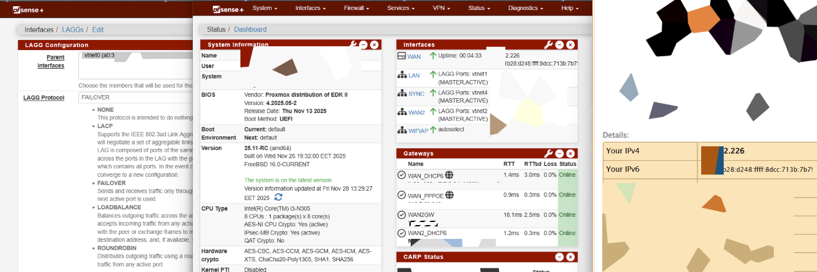The width and height of the screenshot is (817, 272).
Task: Click the LAGGs breadcrumb link
Action: coord(74,29)
